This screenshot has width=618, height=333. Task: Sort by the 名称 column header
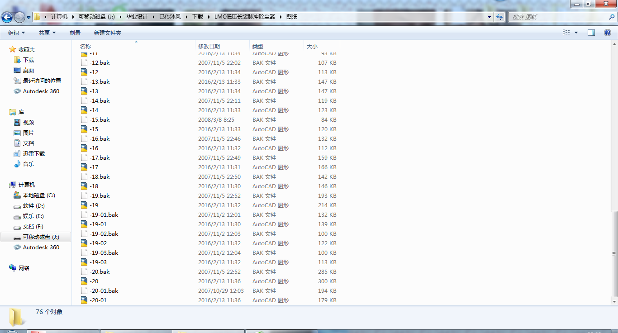tap(86, 46)
